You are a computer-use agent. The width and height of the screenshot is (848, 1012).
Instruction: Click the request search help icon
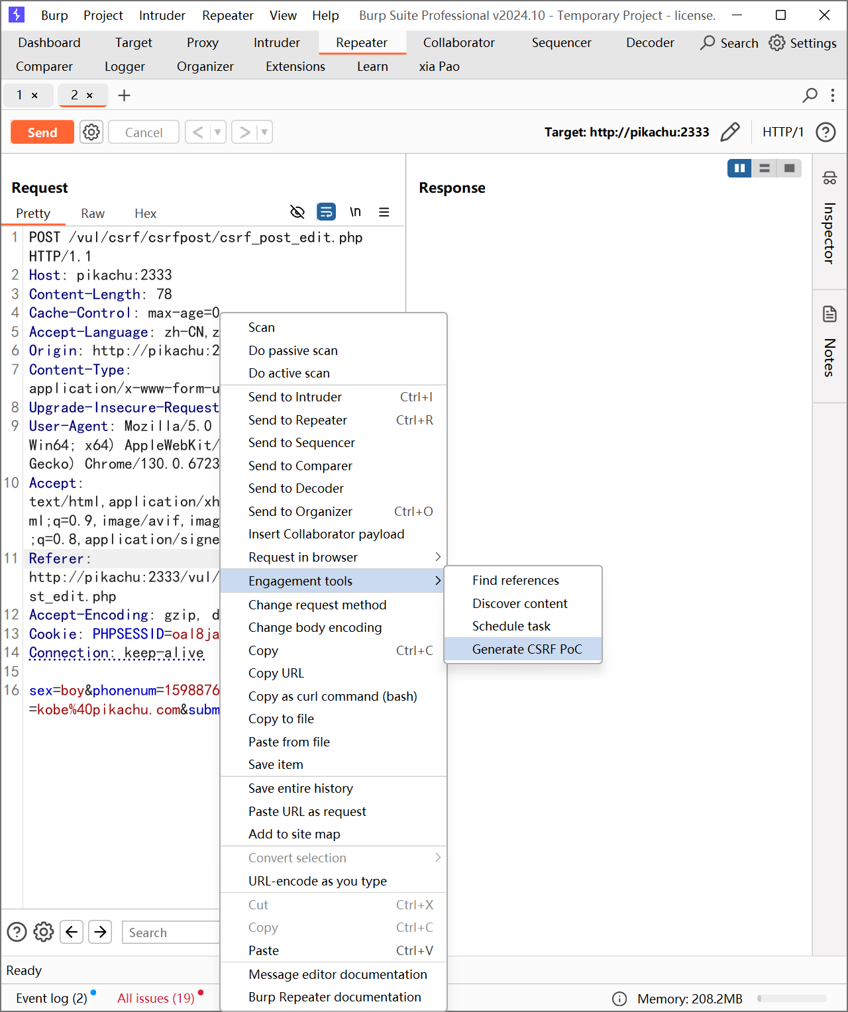17,932
